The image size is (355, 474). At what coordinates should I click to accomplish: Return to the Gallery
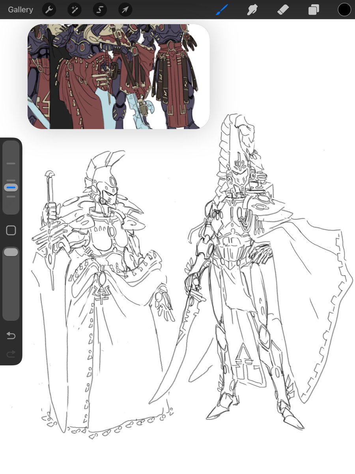[20, 9]
